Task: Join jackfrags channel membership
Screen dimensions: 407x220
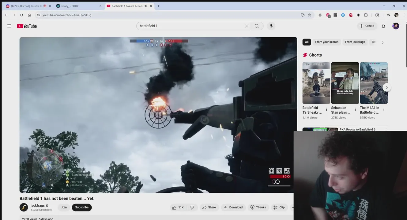Action: pyautogui.click(x=64, y=207)
